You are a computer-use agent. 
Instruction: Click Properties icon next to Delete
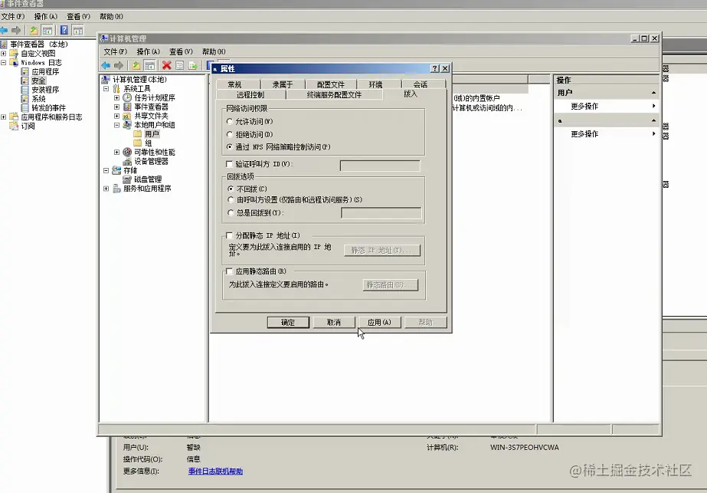(179, 65)
